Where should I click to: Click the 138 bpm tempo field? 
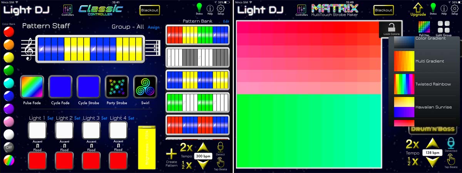pos(432,153)
